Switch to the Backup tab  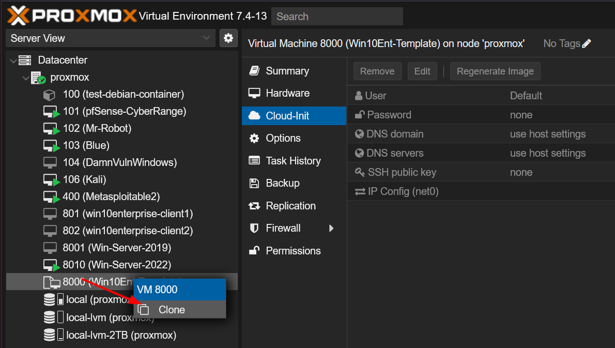[282, 184]
